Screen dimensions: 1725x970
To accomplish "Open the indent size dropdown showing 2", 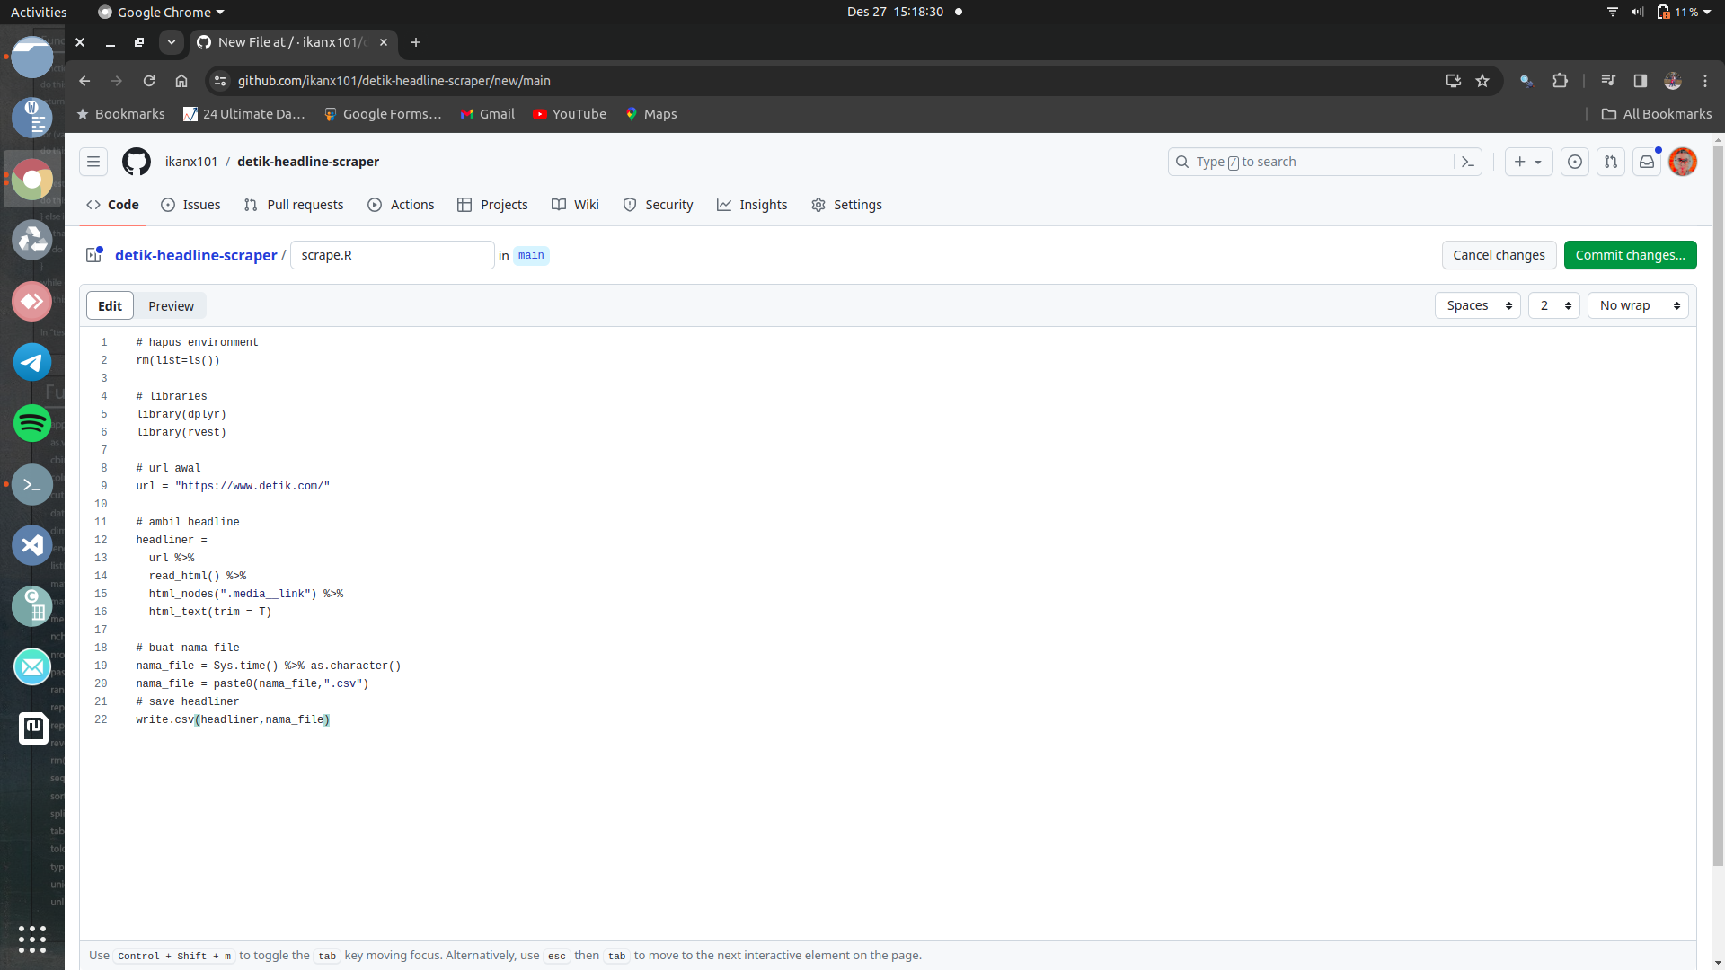I will 1553,305.
